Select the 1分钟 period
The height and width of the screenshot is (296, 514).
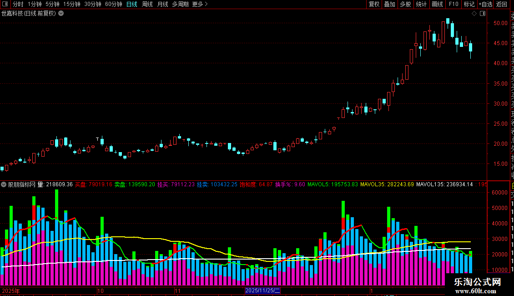point(35,4)
